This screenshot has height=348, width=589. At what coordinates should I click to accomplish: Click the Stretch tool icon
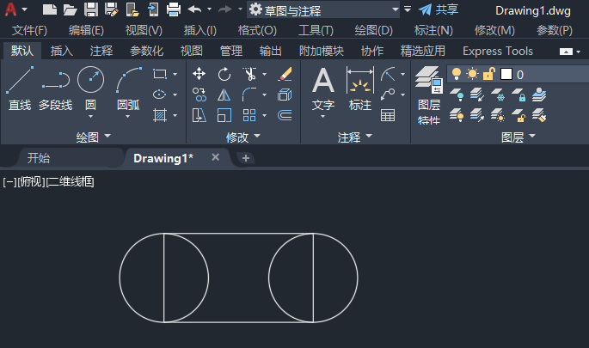click(199, 116)
